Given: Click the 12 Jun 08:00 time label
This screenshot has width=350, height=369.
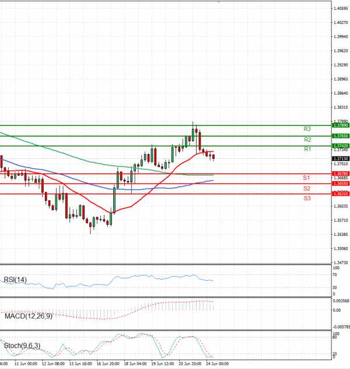Looking at the screenshot, I should (53, 364).
